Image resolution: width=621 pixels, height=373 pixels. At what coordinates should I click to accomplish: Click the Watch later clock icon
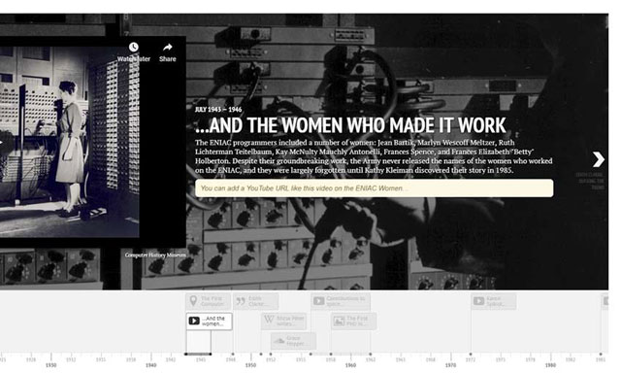134,48
